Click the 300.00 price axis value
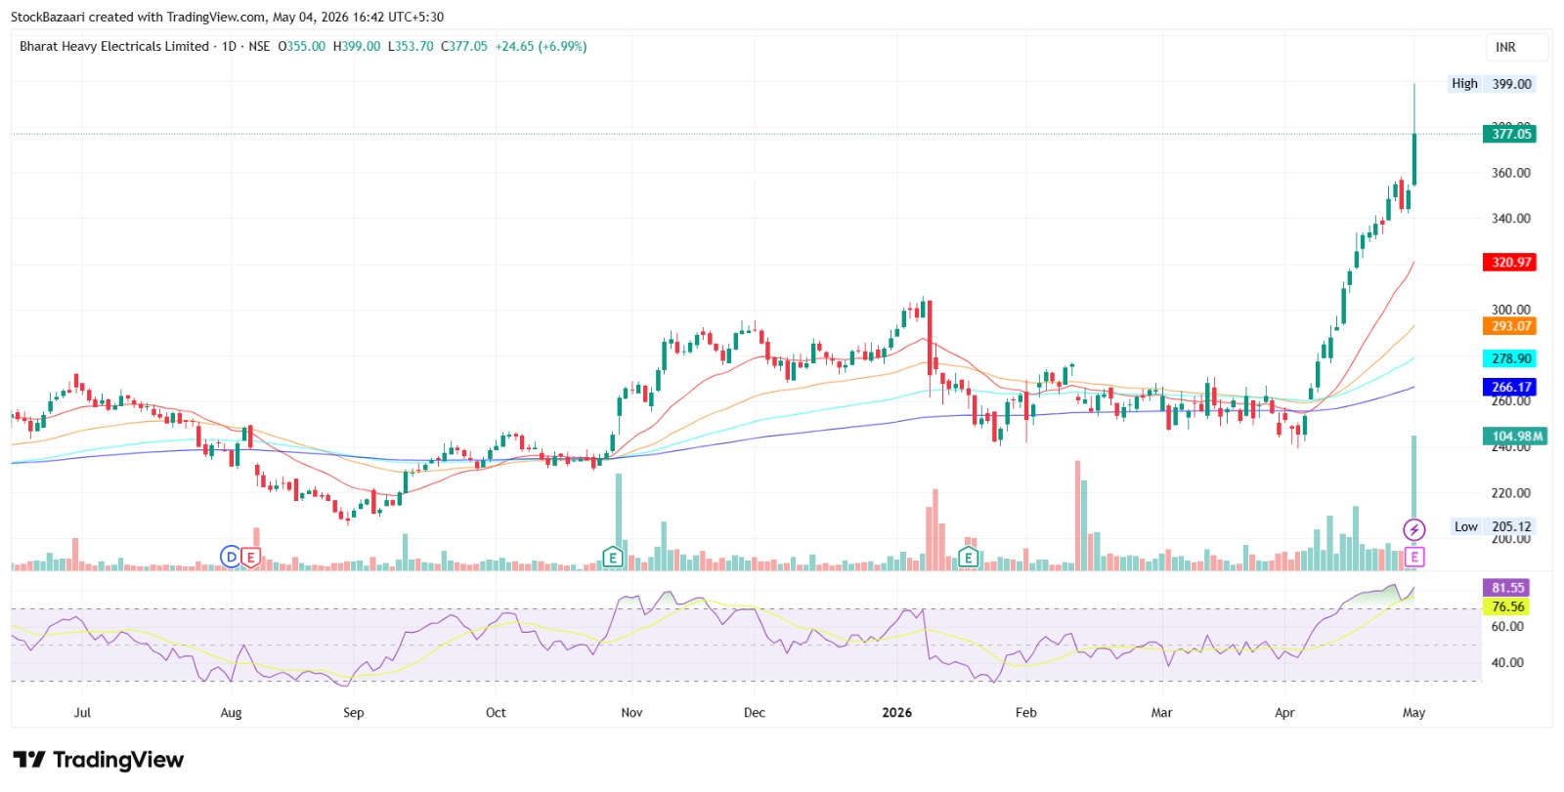Viewport: 1564px width, 792px height. coord(1511,310)
